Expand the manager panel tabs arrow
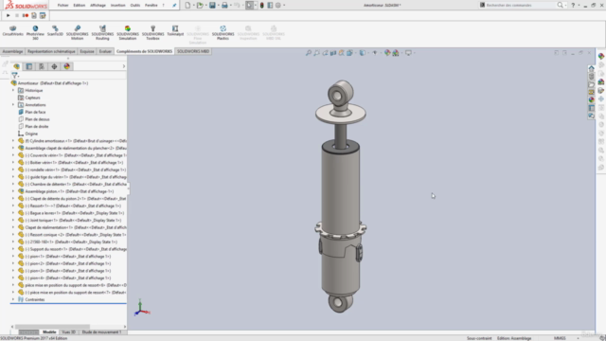Viewport: 606px width, 341px height. point(124,66)
